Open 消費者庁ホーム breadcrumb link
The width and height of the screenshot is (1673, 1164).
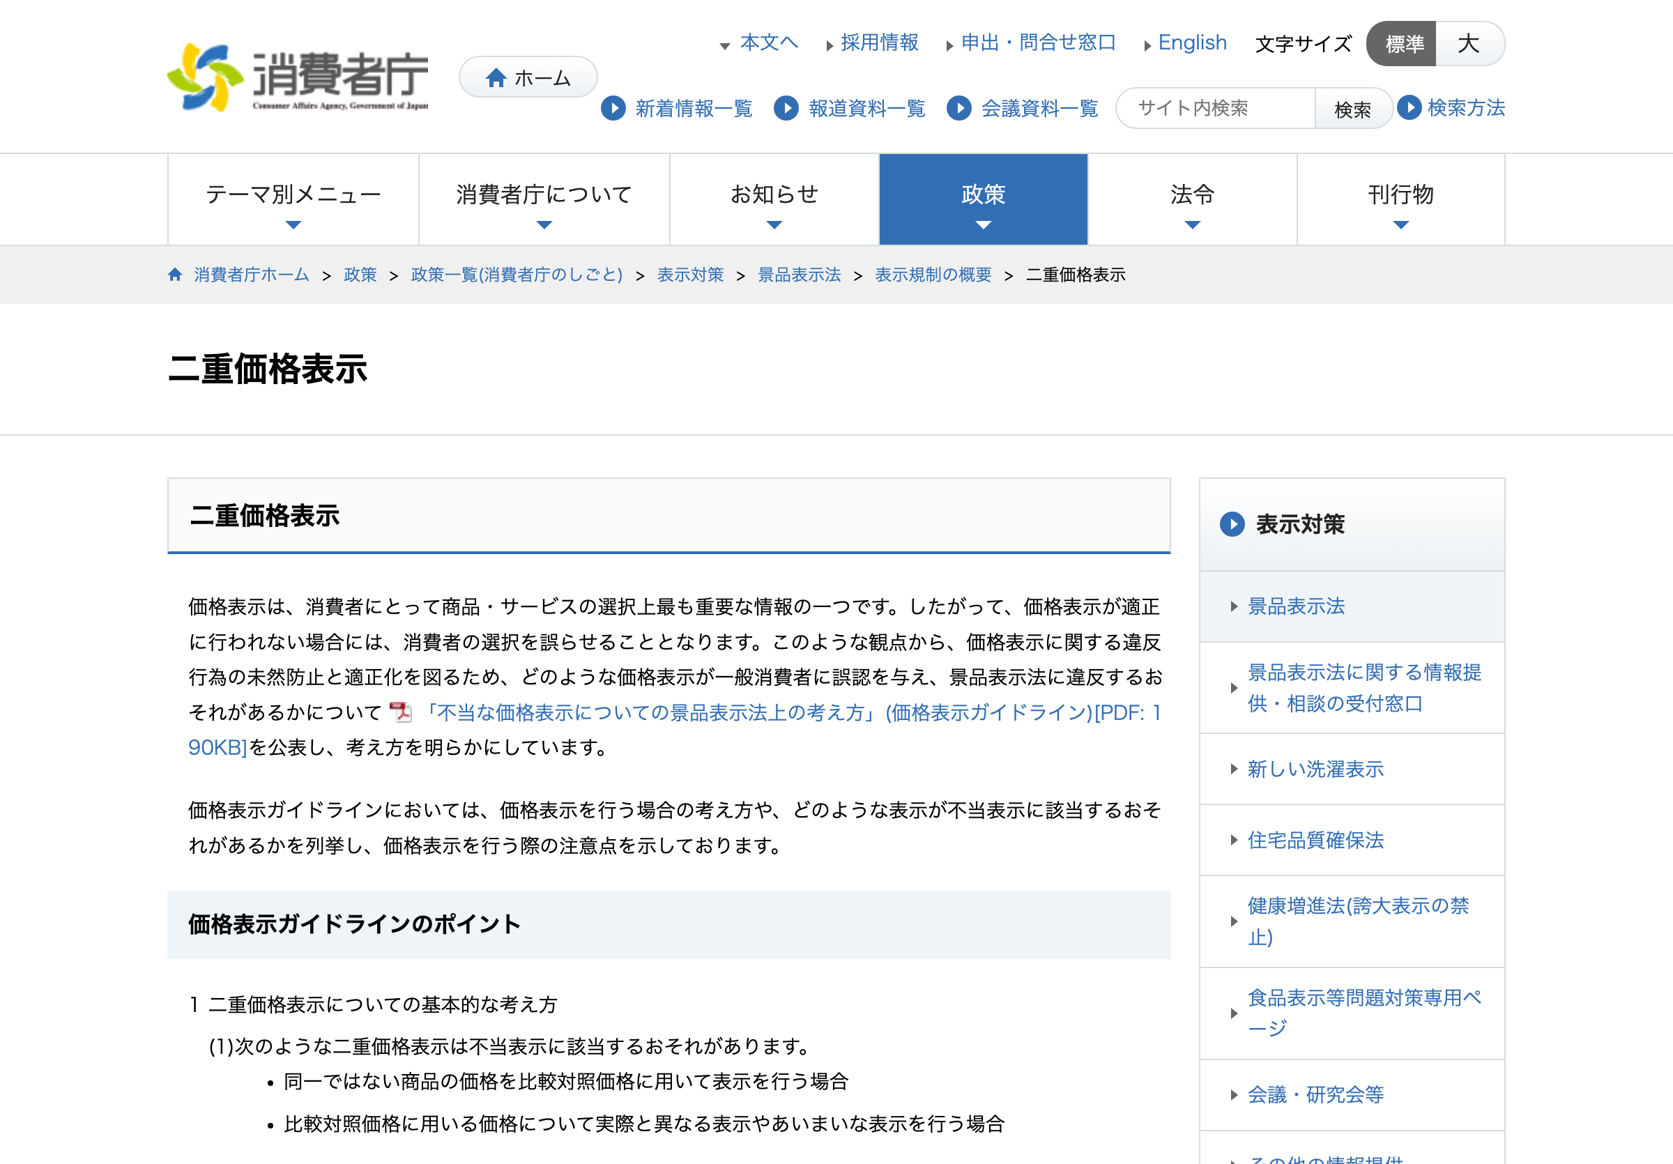(x=252, y=275)
